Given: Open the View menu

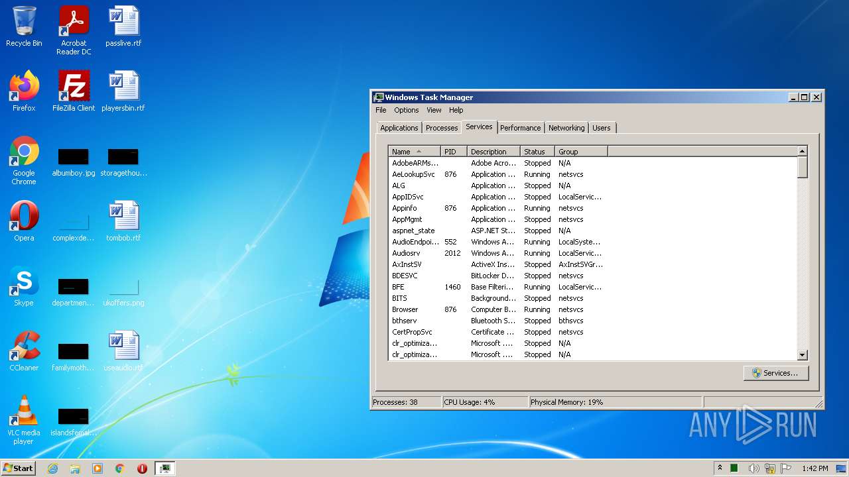Looking at the screenshot, I should coord(434,110).
